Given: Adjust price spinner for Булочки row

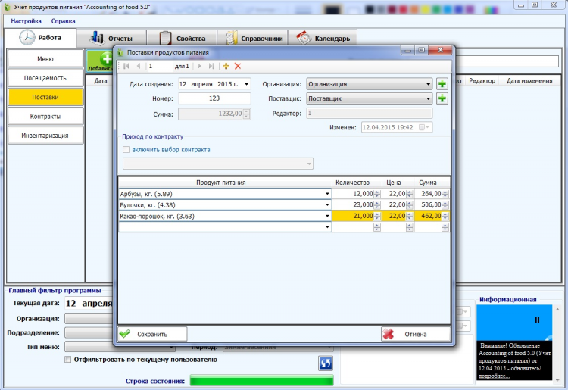Looking at the screenshot, I should 409,205.
